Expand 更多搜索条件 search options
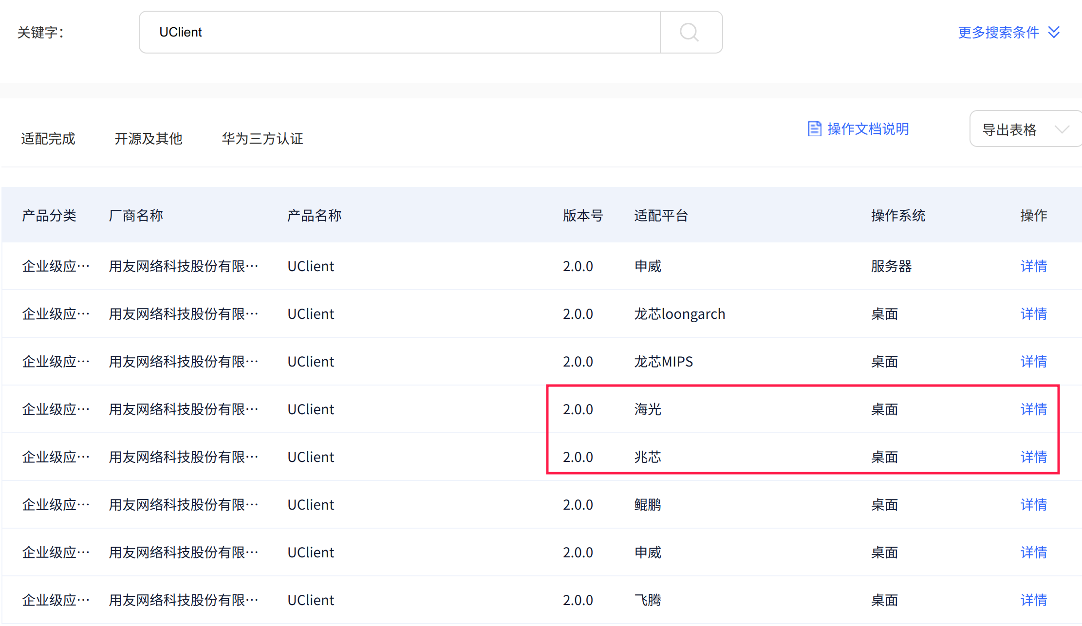1082x626 pixels. 1009,33
